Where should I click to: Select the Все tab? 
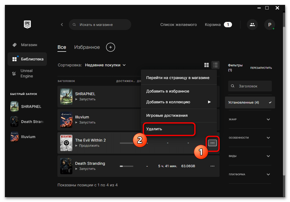[x=62, y=47]
